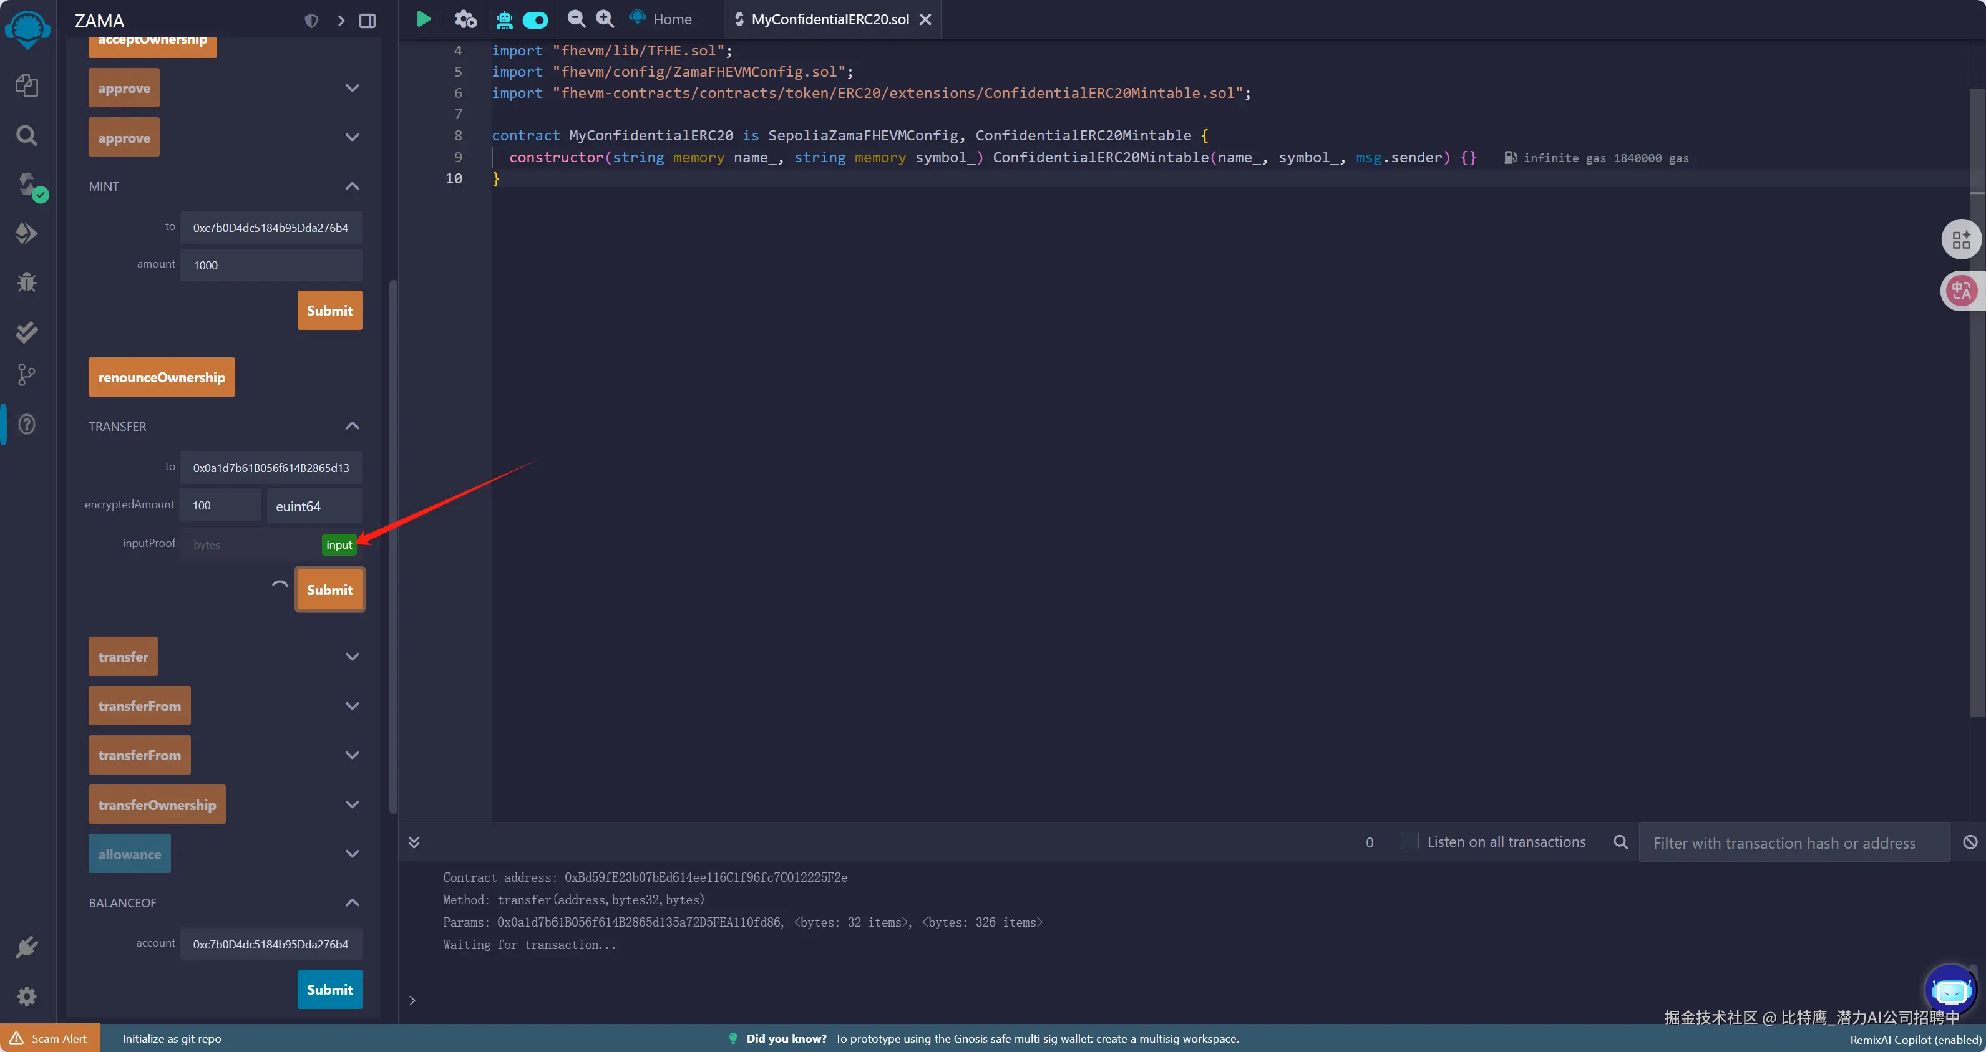Expand the allowance function
The width and height of the screenshot is (1986, 1052).
(x=353, y=854)
